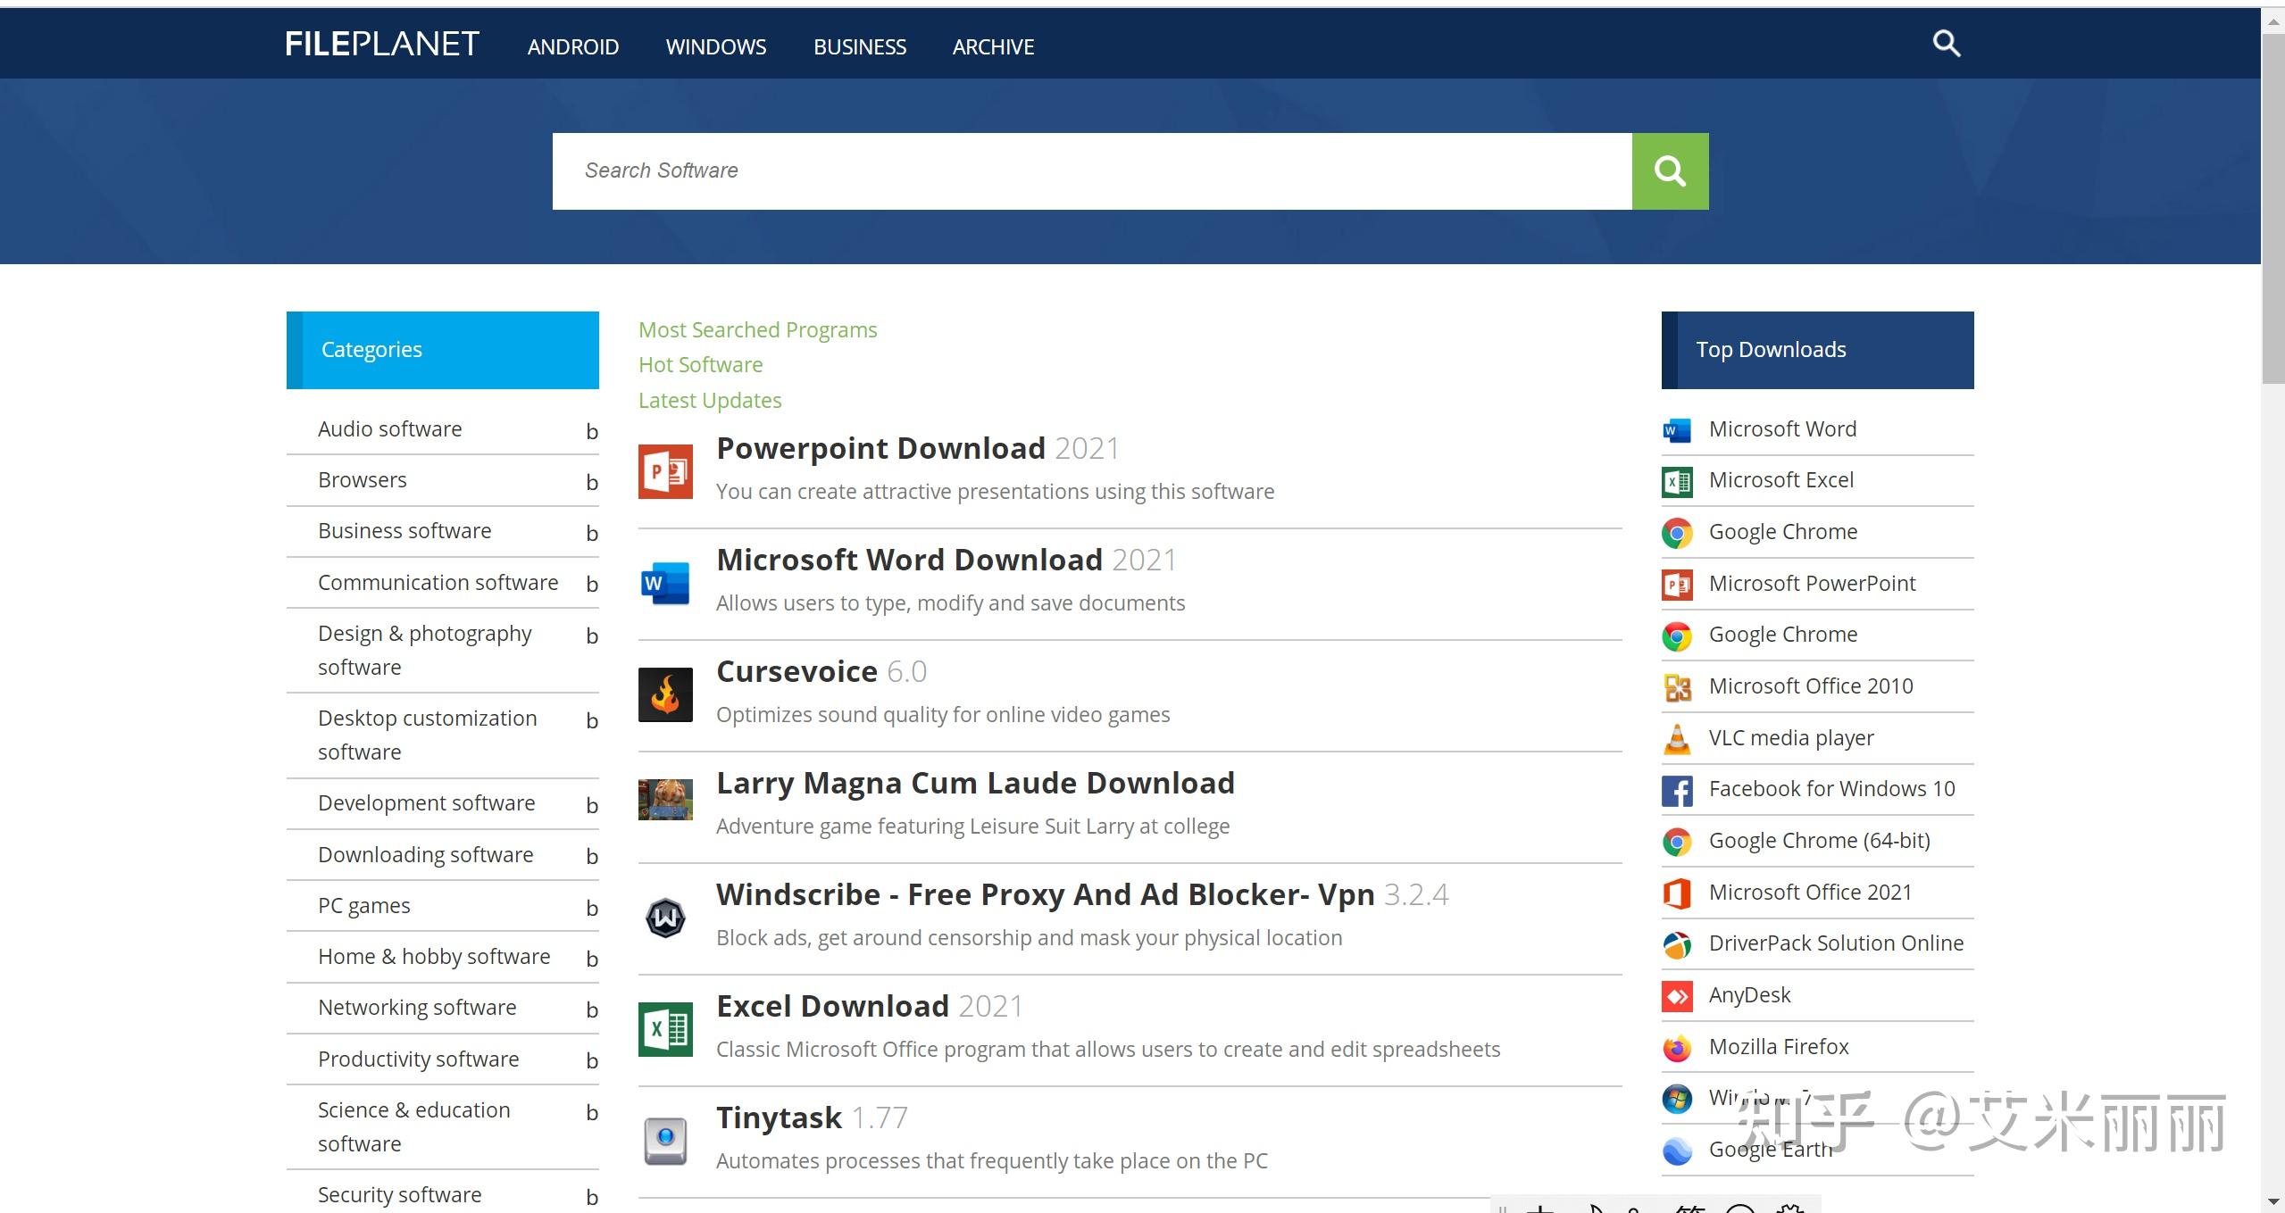Click Larry Magna Cum Laude thumbnail

coord(665,799)
